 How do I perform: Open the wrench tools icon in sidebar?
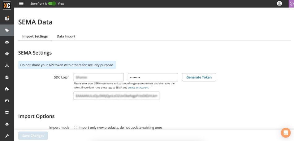7,136
